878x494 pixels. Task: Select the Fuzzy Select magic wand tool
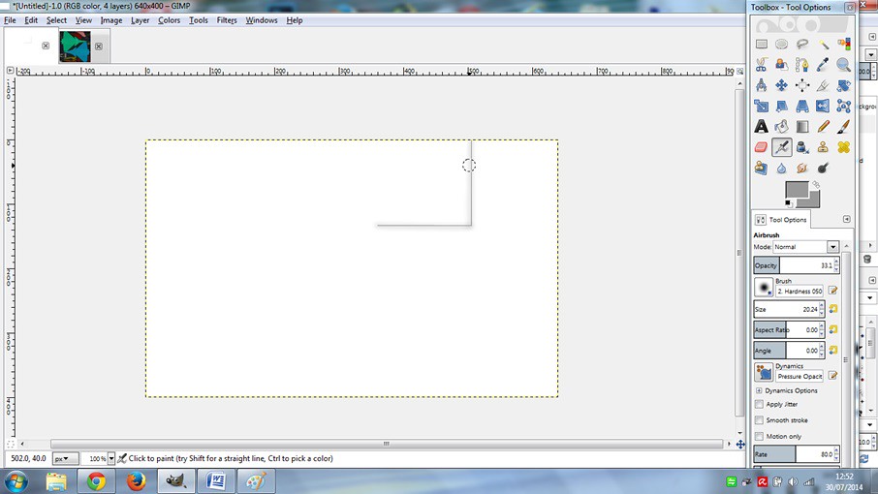[823, 45]
